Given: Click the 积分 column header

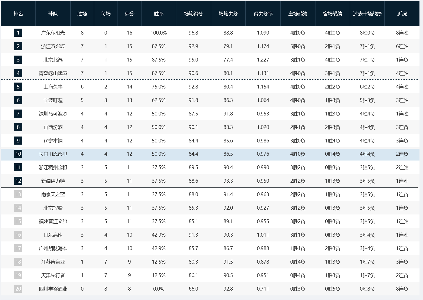Looking at the screenshot, I should 129,14.
